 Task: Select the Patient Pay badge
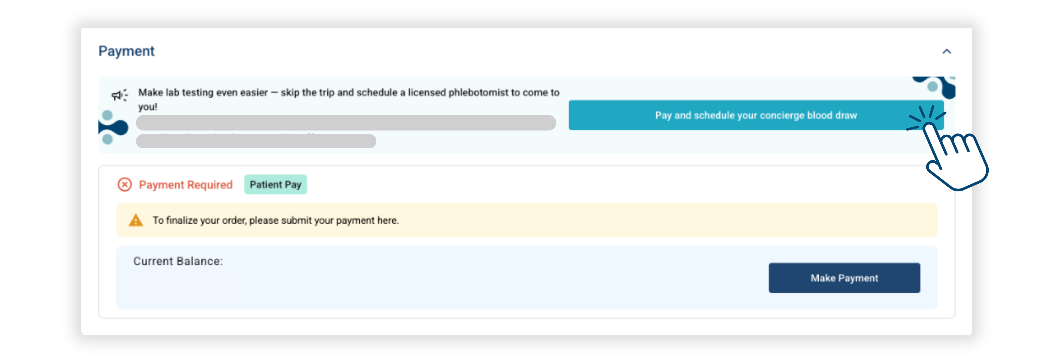(275, 185)
